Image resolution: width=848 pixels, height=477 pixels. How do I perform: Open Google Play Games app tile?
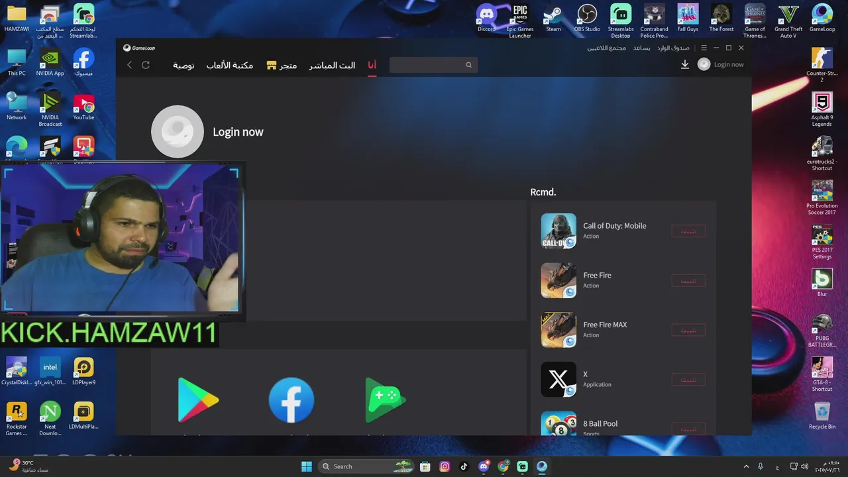[x=386, y=399]
